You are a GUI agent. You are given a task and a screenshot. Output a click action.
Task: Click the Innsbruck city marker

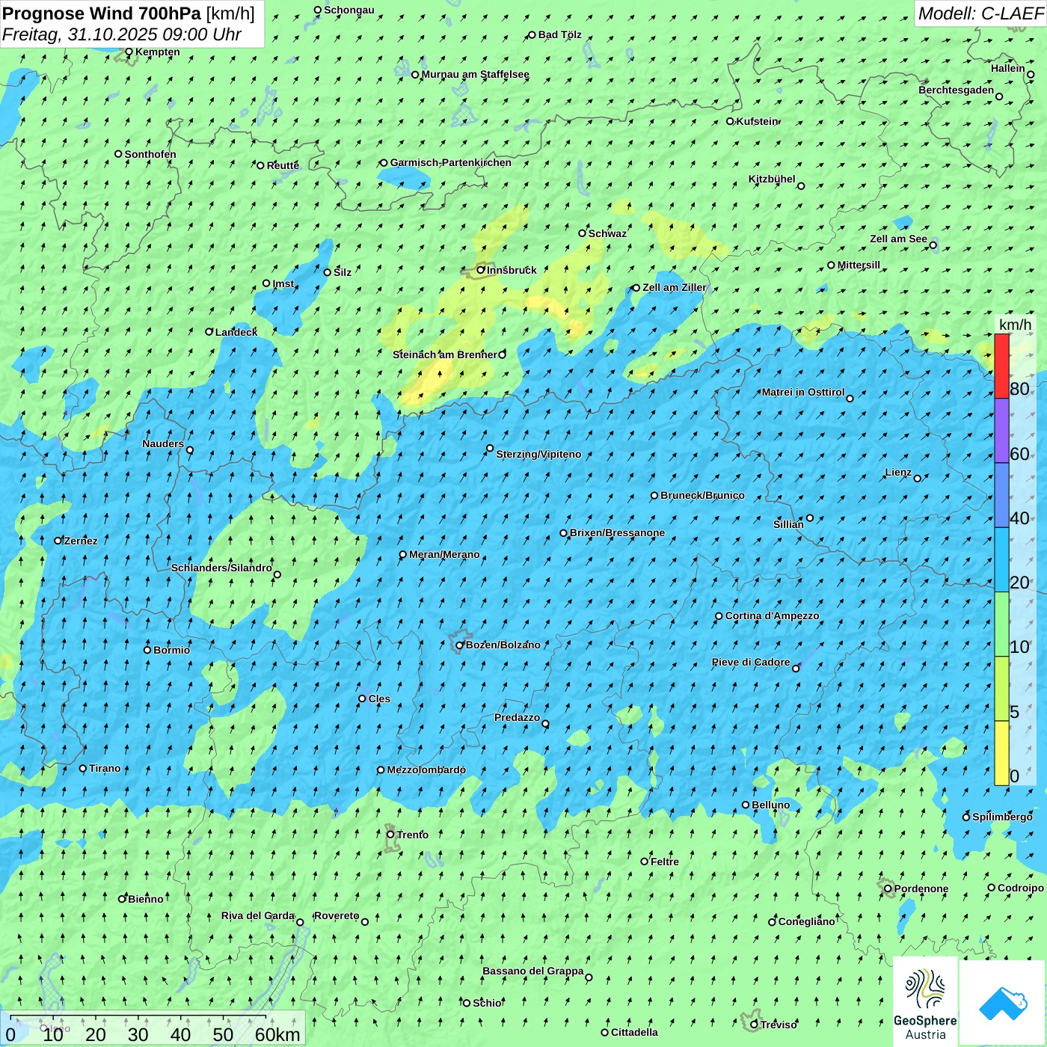pos(481,270)
